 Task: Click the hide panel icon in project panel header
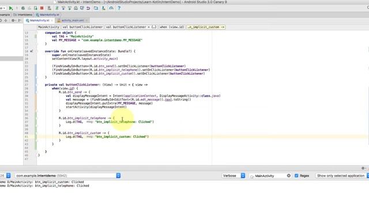pos(20,21)
